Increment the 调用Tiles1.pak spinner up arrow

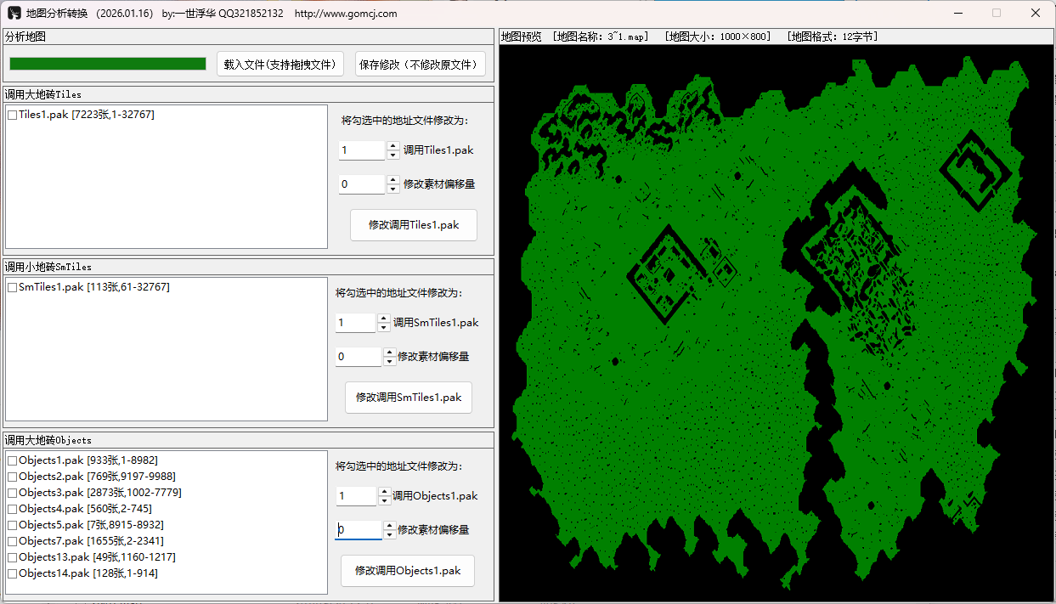point(393,146)
